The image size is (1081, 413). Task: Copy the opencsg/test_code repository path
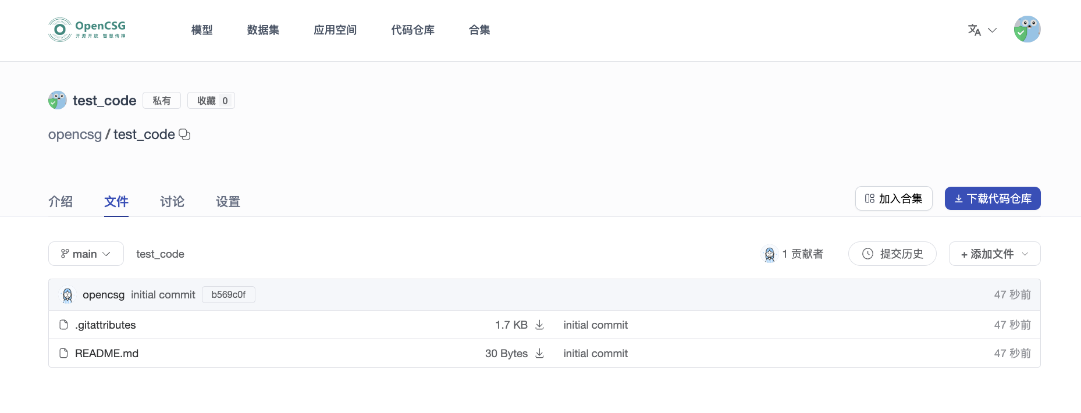pos(184,134)
